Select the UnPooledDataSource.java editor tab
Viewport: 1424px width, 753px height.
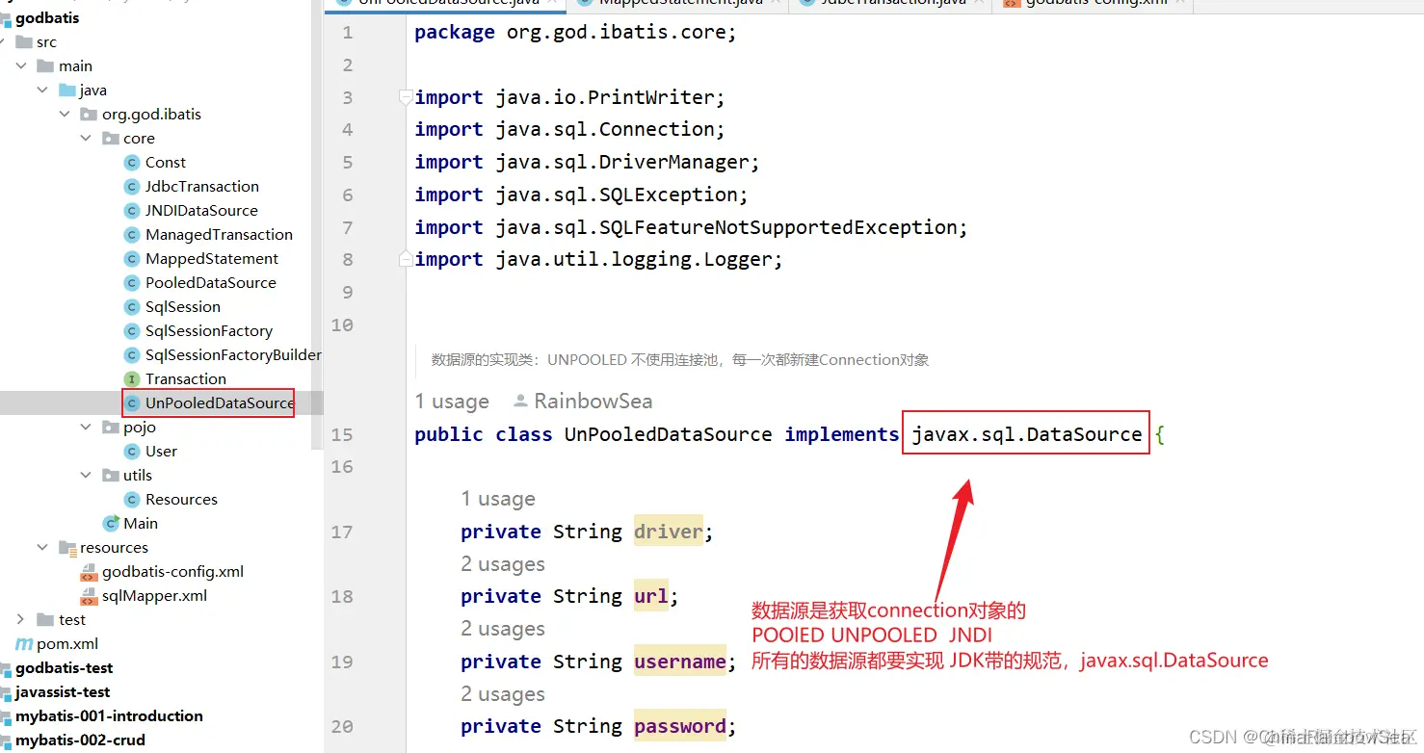tap(444, 4)
